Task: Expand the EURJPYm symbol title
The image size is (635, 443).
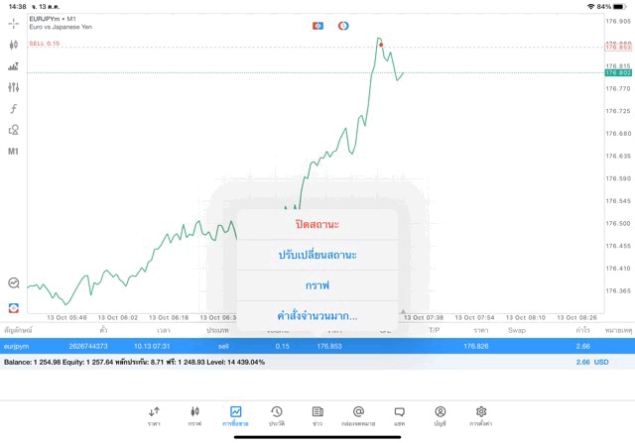Action: click(54, 19)
